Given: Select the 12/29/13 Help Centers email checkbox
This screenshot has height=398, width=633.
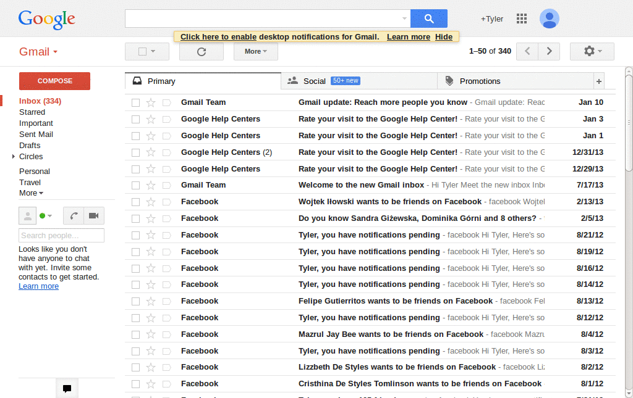Looking at the screenshot, I should tap(135, 169).
